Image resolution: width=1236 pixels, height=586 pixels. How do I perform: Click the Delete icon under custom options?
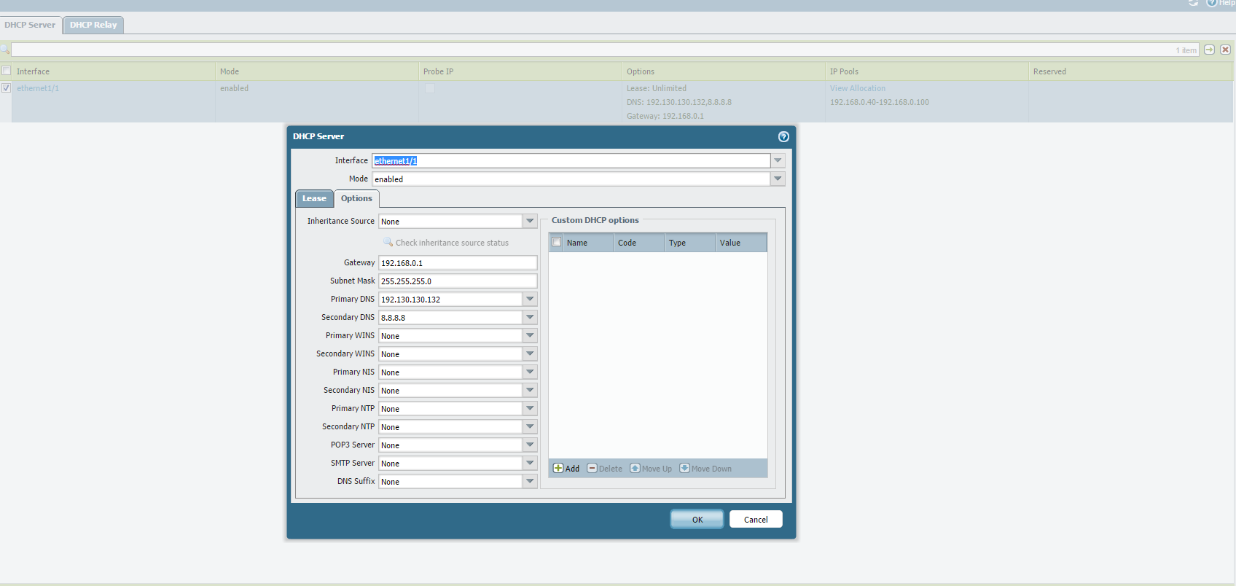[x=592, y=468]
